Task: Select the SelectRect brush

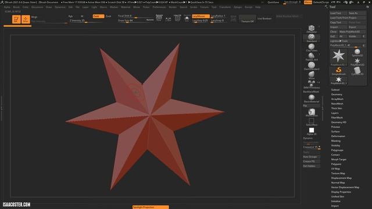Action: click(x=312, y=122)
